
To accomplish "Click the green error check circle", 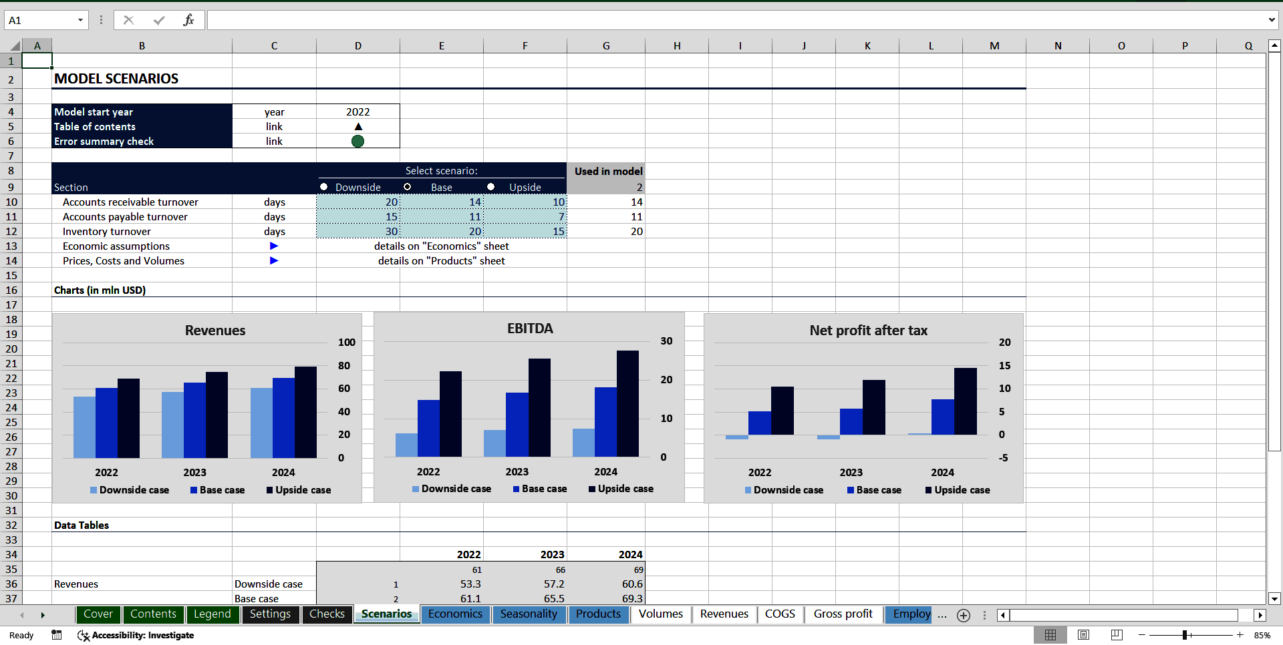I will [358, 141].
